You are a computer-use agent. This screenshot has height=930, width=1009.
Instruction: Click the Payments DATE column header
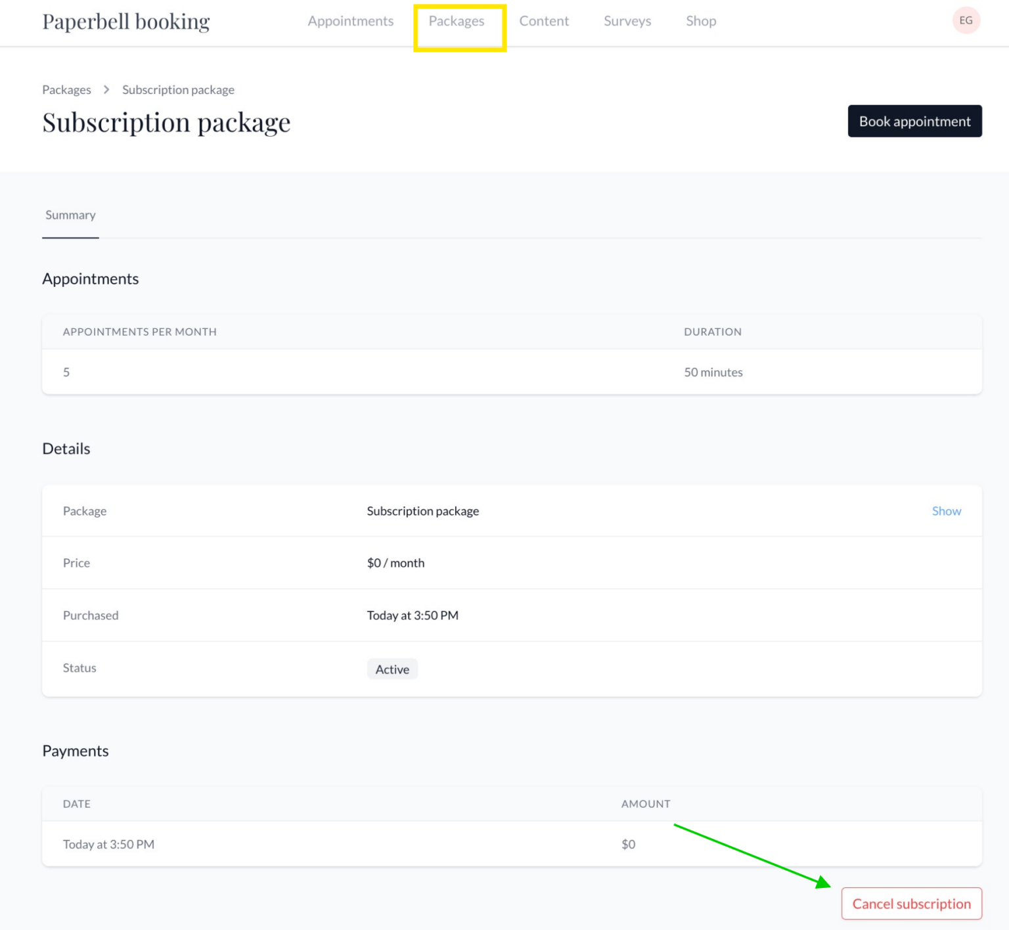point(77,803)
